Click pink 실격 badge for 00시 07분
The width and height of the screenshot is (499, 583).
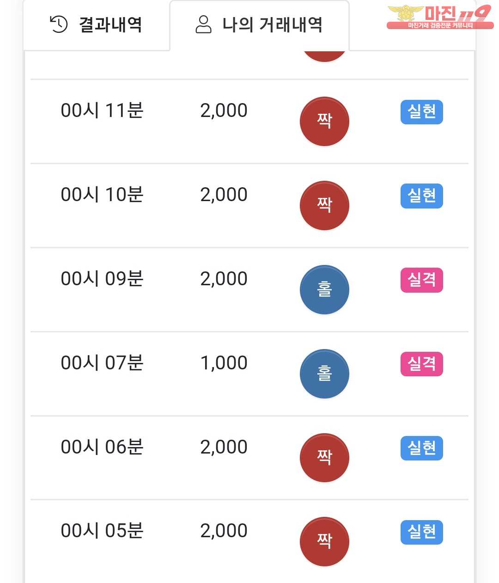click(x=421, y=364)
